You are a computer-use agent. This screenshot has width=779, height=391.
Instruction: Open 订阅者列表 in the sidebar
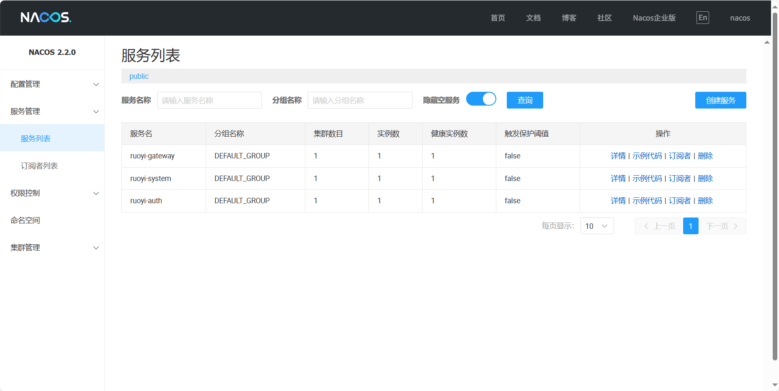coord(52,166)
